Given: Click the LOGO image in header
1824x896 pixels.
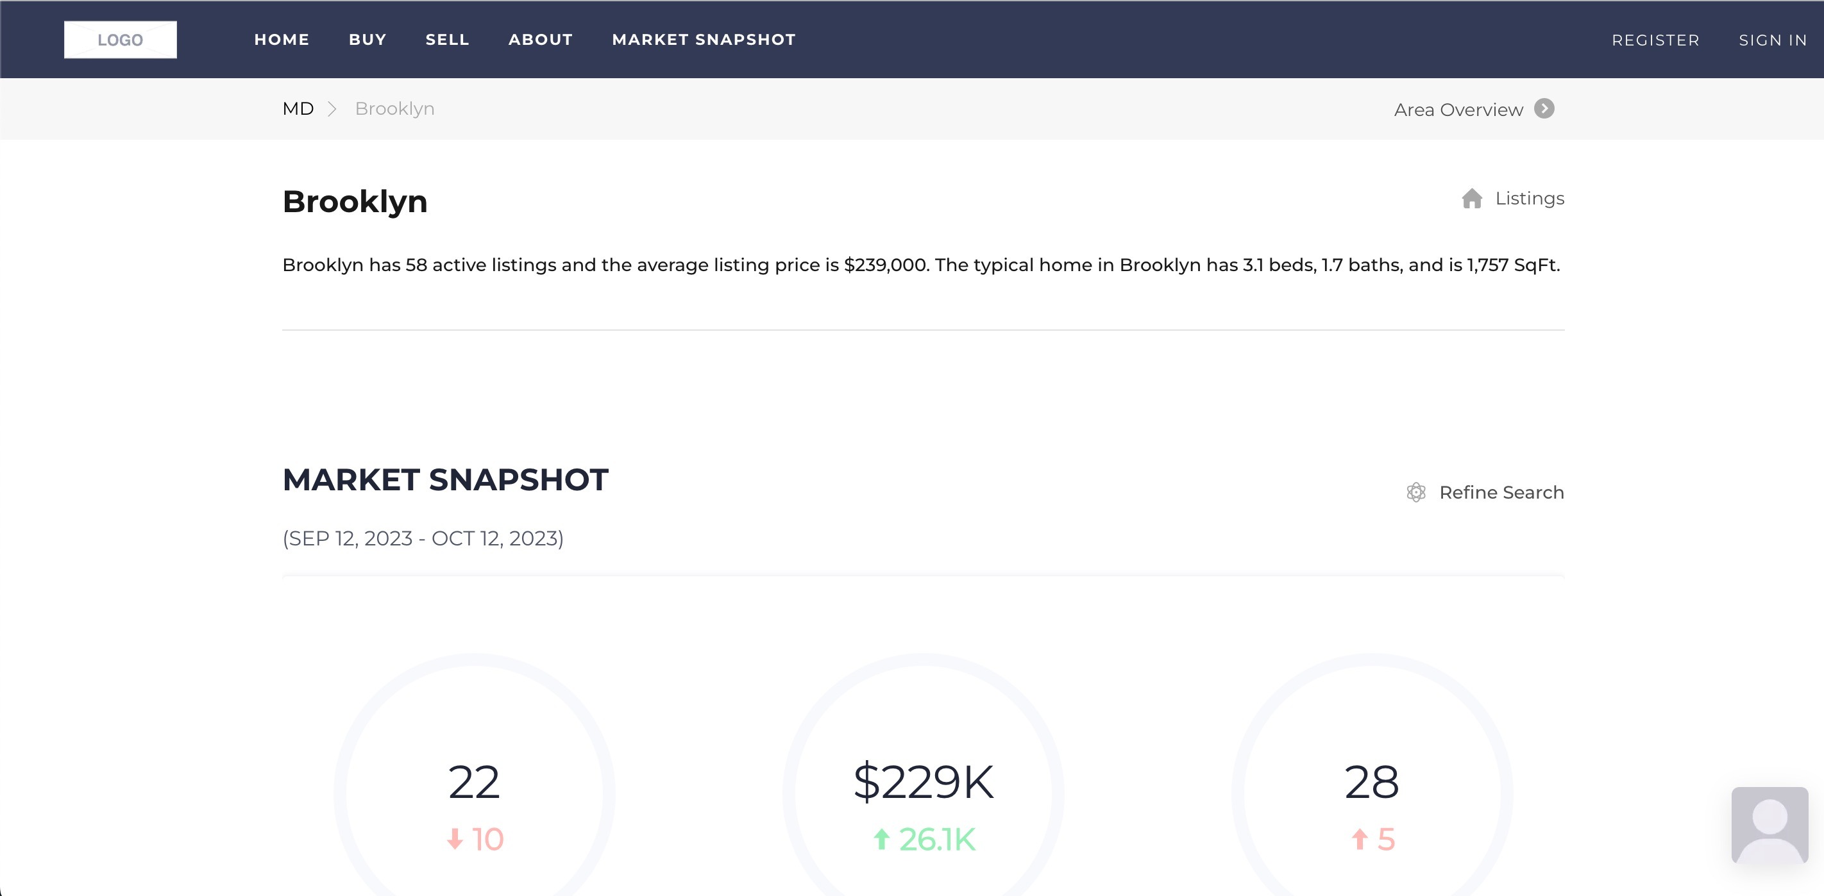Looking at the screenshot, I should point(121,40).
